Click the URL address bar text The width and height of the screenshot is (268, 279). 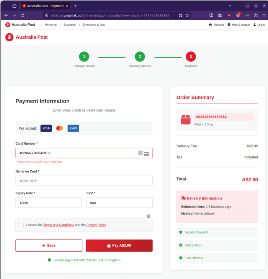pyautogui.click(x=109, y=15)
